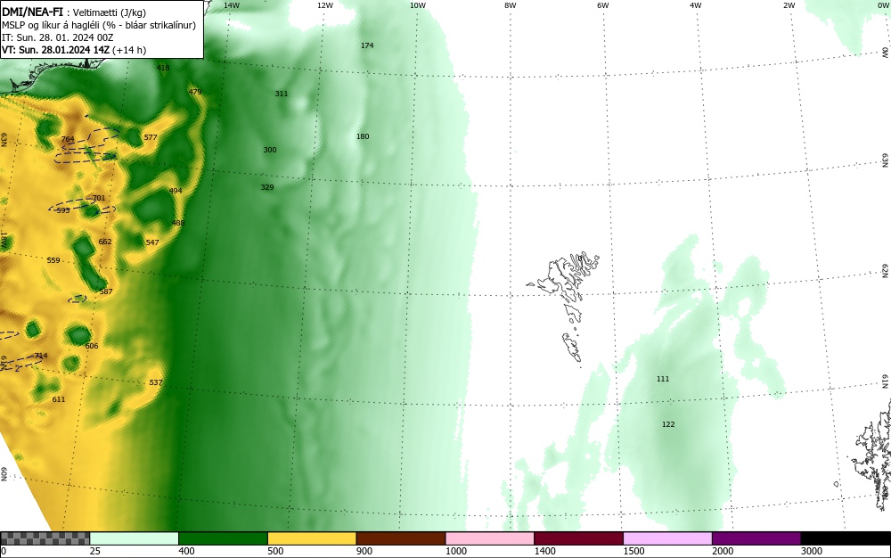This screenshot has width=891, height=558.
Task: Click the '0W' longitude label
Action: [x=882, y=5]
